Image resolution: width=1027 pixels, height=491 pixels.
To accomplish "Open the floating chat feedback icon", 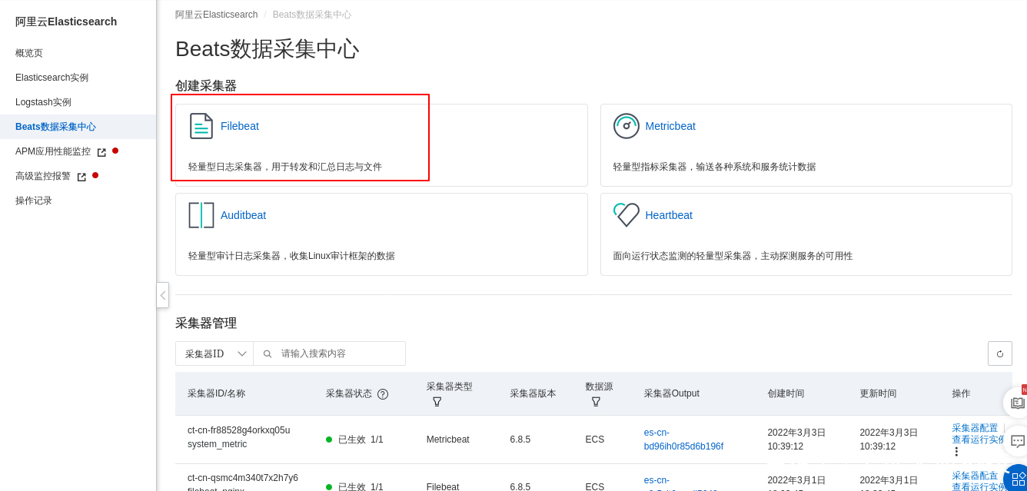I will 1017,441.
